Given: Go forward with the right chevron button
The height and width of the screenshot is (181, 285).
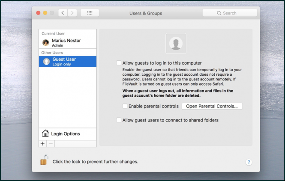Looking at the screenshot, I should [72, 13].
